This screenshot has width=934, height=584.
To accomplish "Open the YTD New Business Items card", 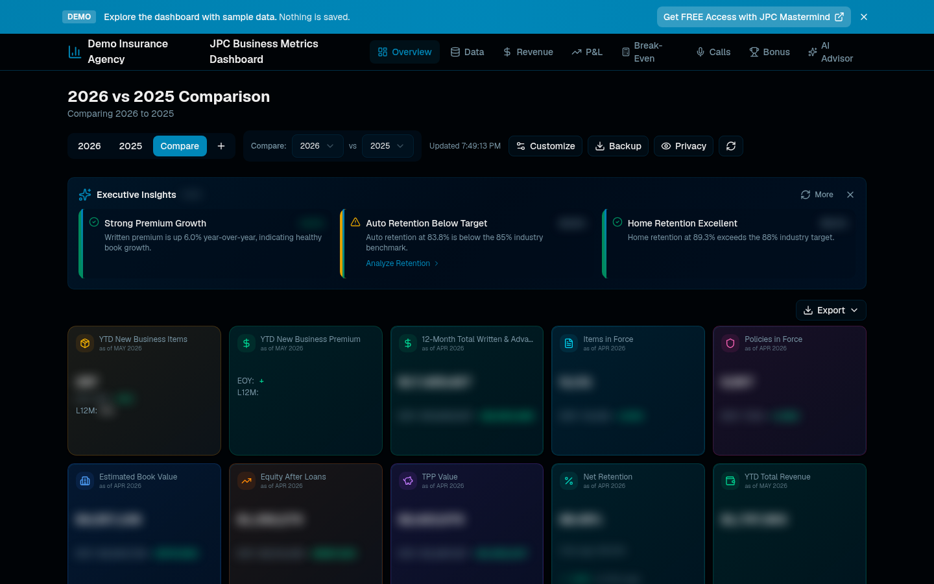I will [x=144, y=391].
